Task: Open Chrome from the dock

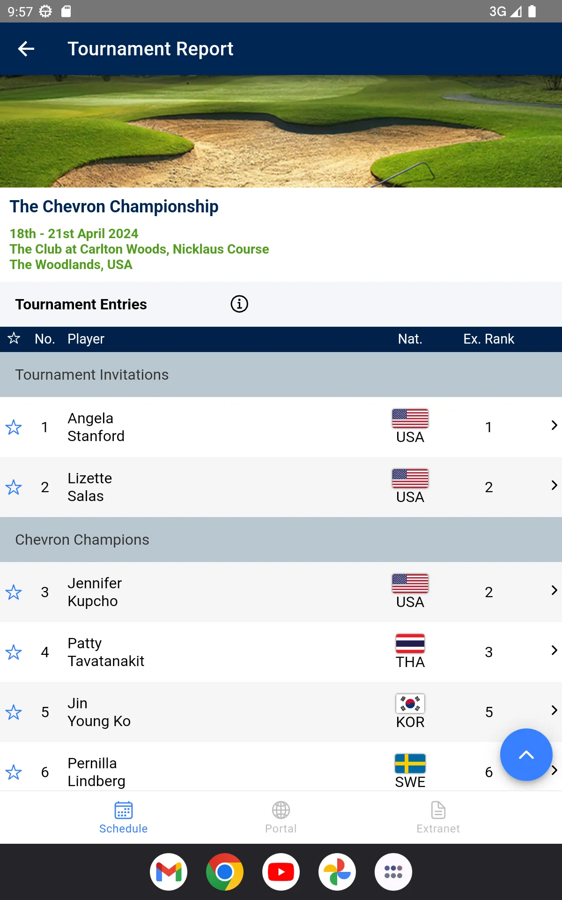Action: (225, 872)
